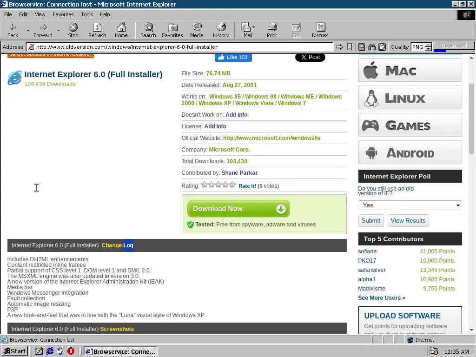Reload the page with Refresh
Screen dimensions: 476x357
(x=97, y=30)
